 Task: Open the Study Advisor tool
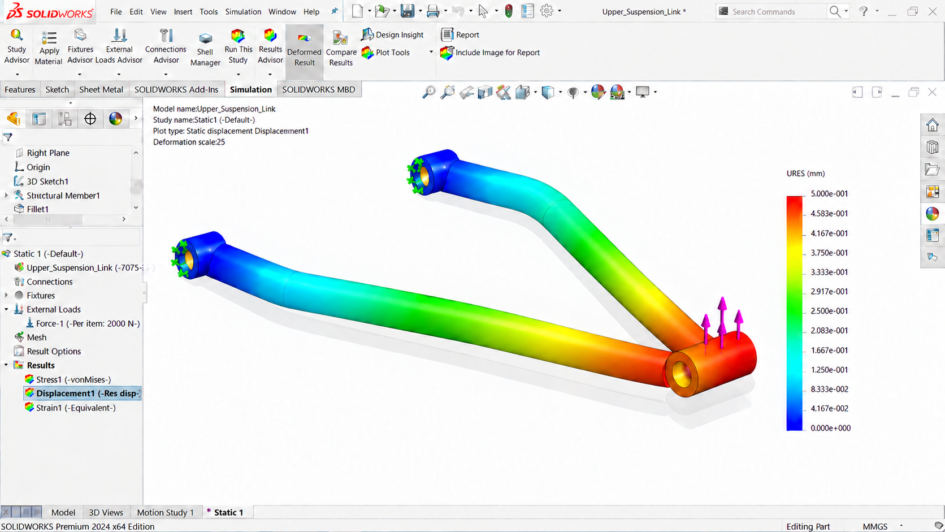pos(16,46)
